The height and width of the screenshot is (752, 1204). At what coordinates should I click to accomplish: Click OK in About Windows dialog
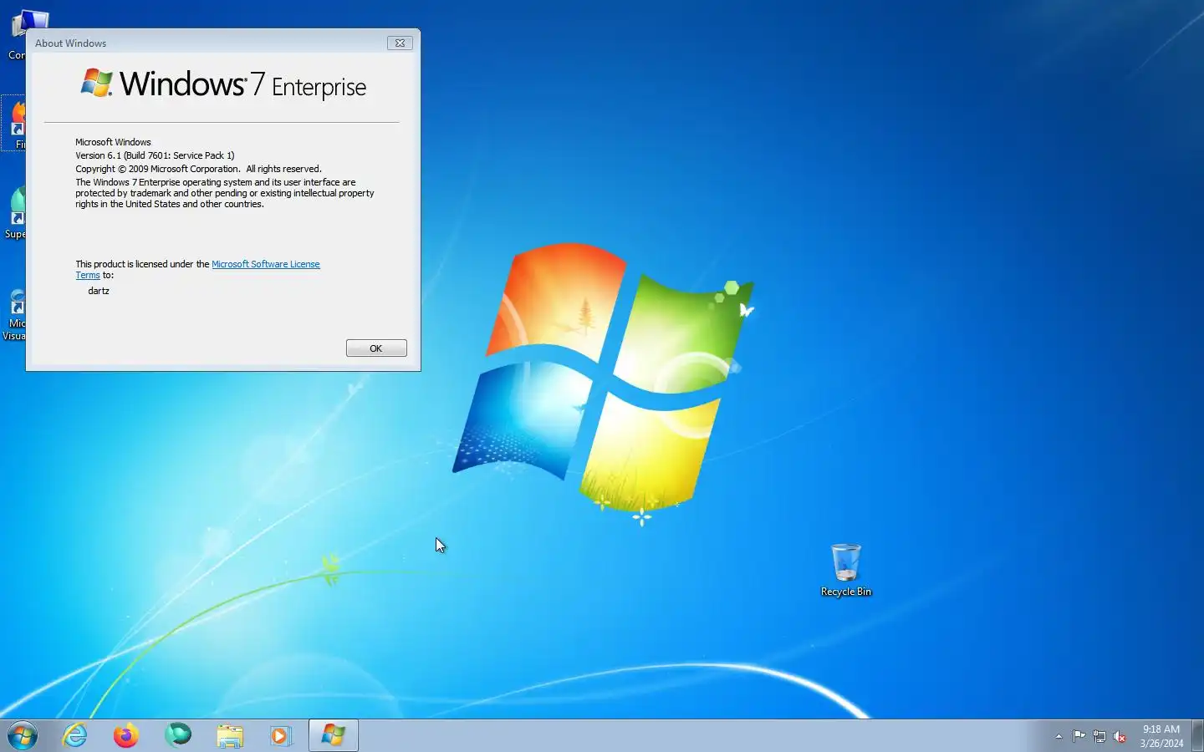tap(376, 348)
